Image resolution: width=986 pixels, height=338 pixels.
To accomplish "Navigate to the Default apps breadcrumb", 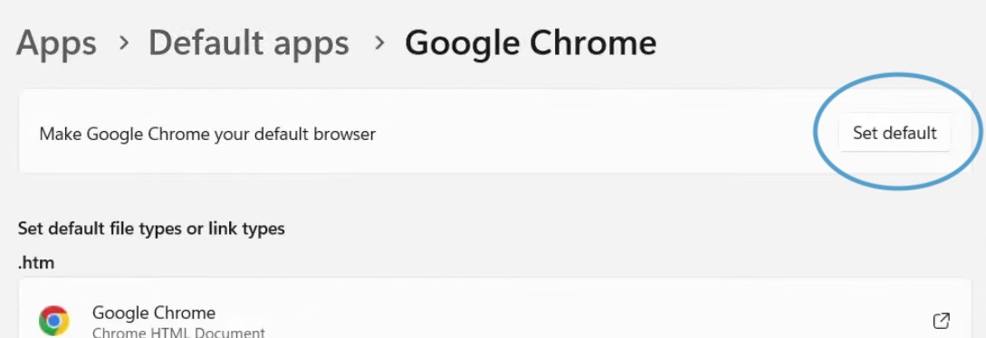I will click(x=248, y=43).
